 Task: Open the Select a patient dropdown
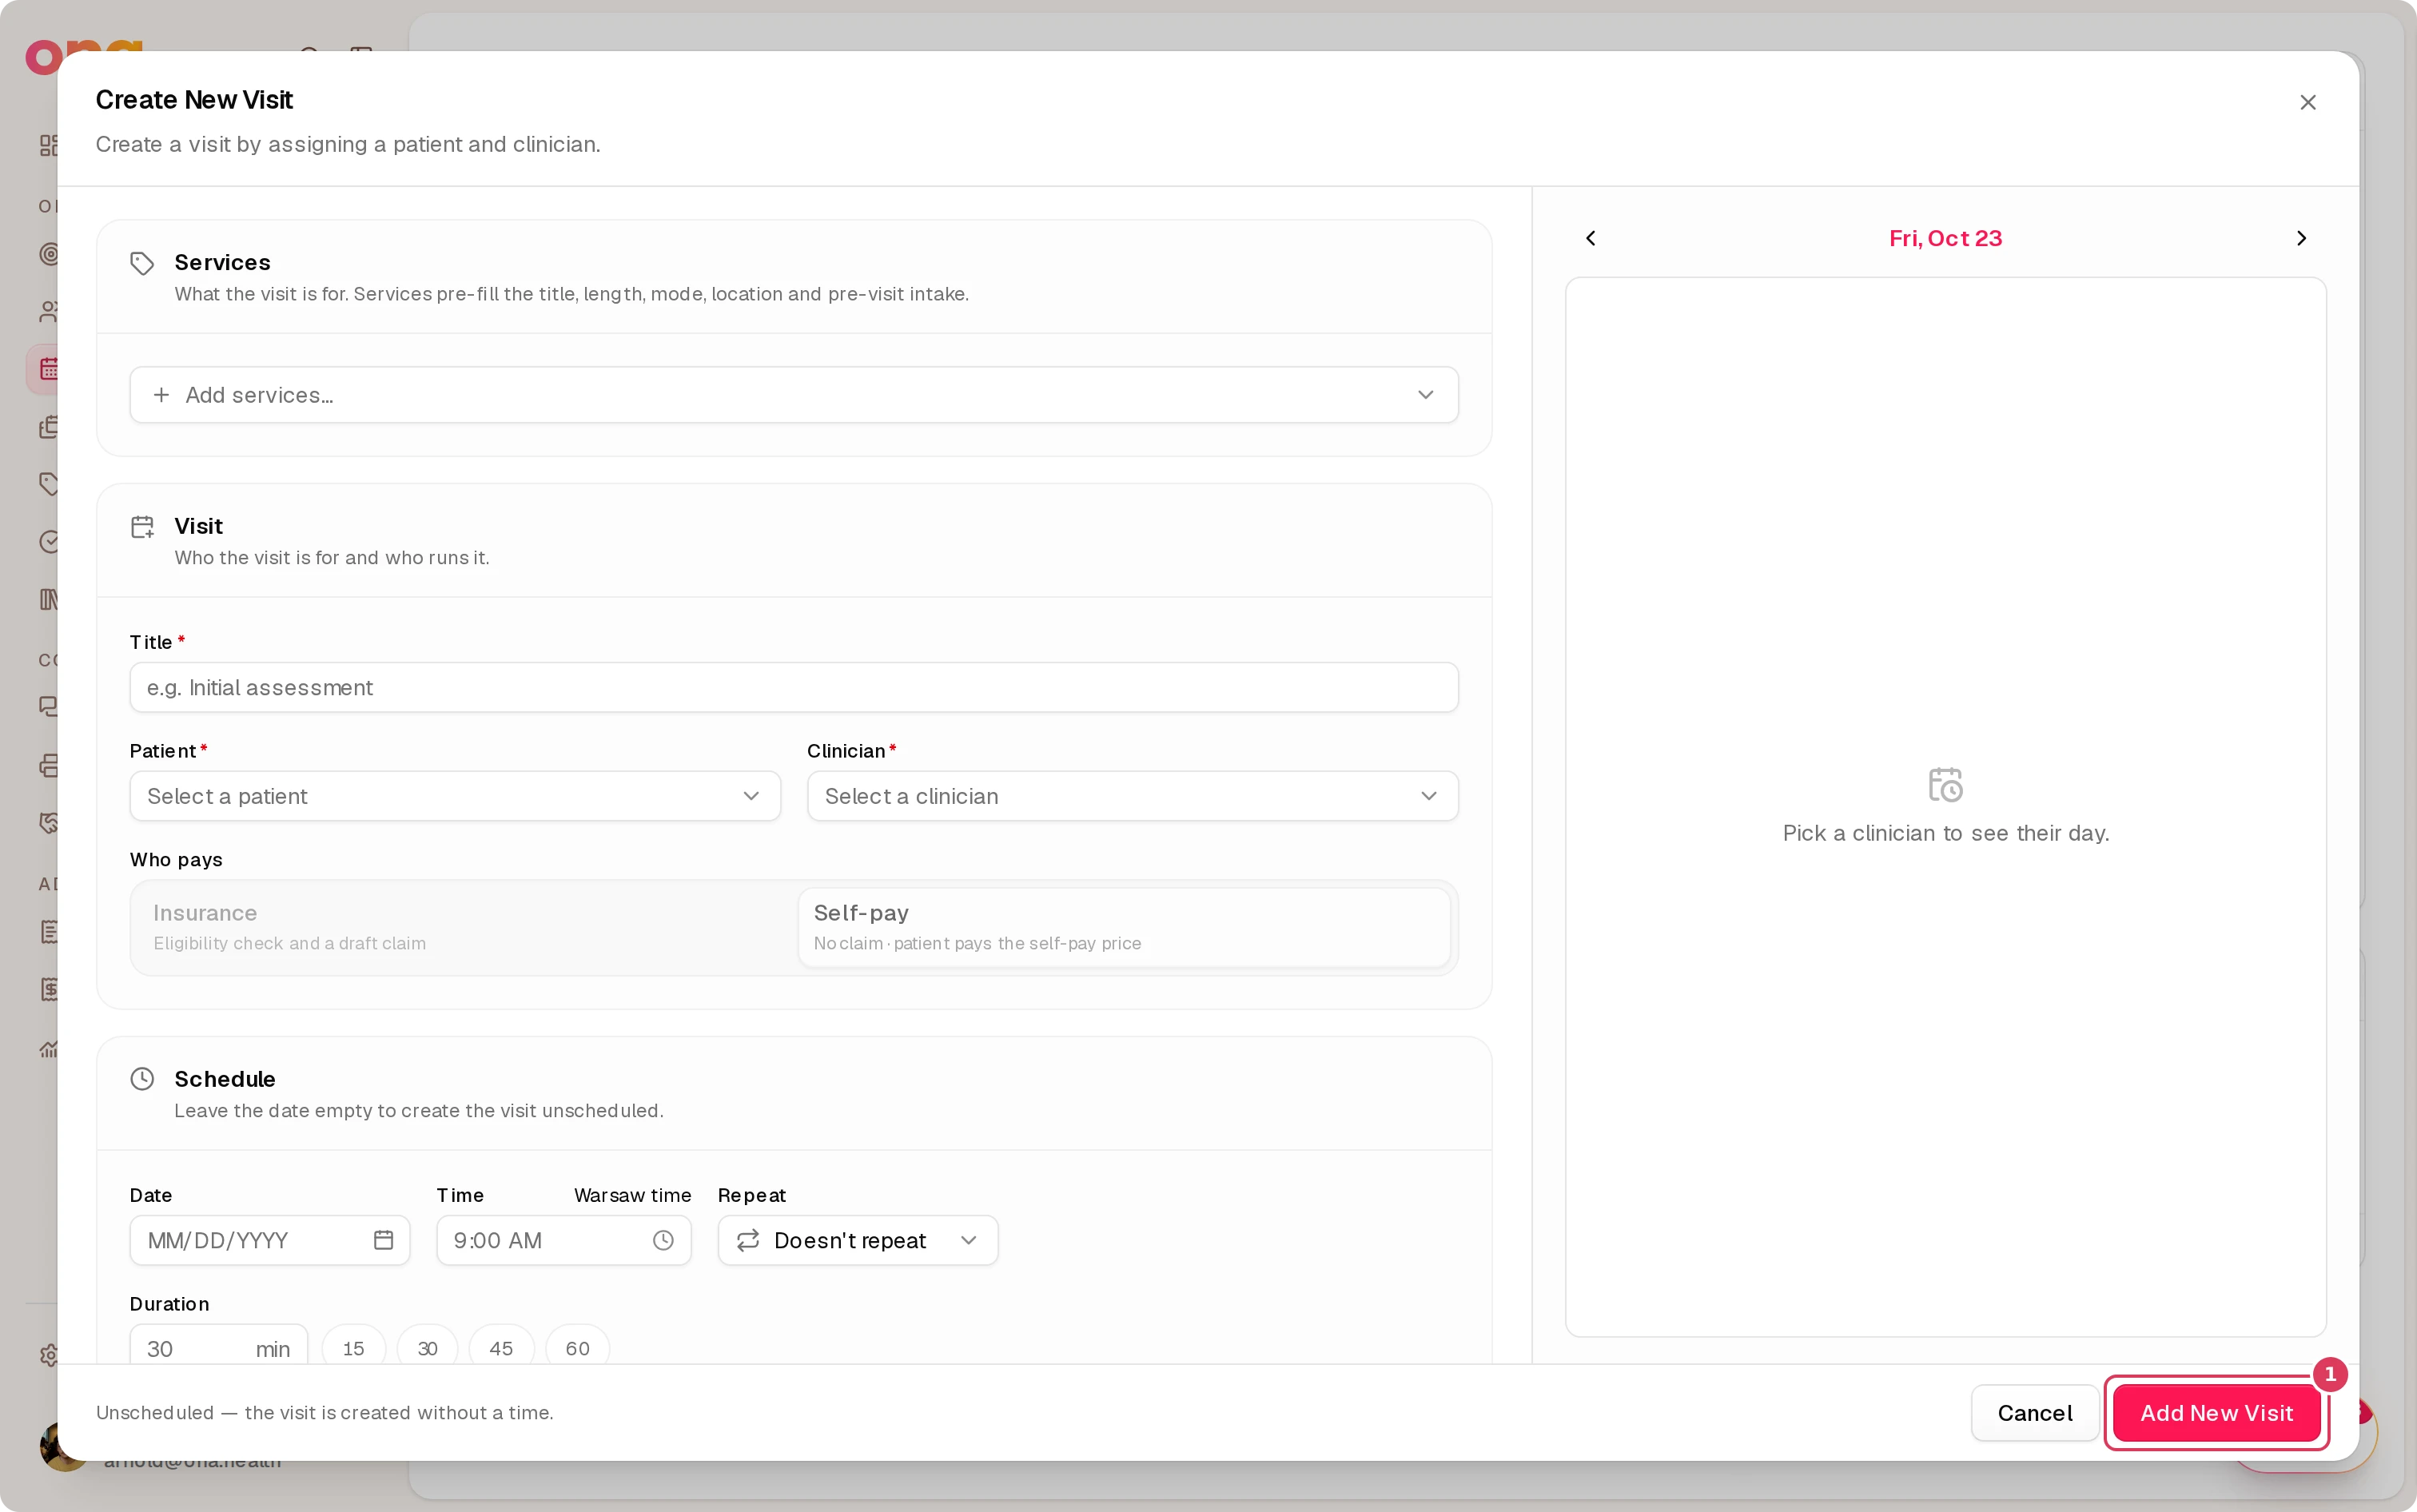click(x=455, y=796)
